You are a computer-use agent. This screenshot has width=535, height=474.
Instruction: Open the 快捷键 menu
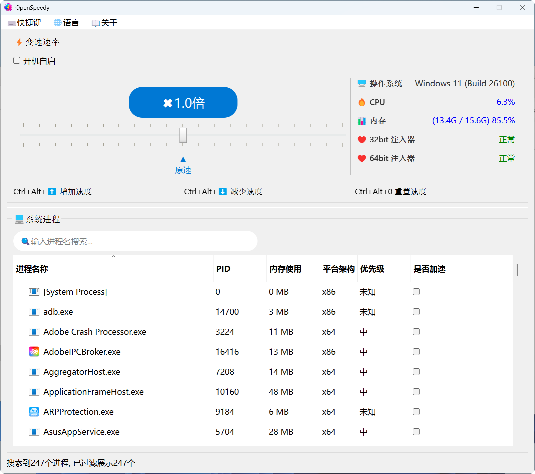(x=25, y=23)
